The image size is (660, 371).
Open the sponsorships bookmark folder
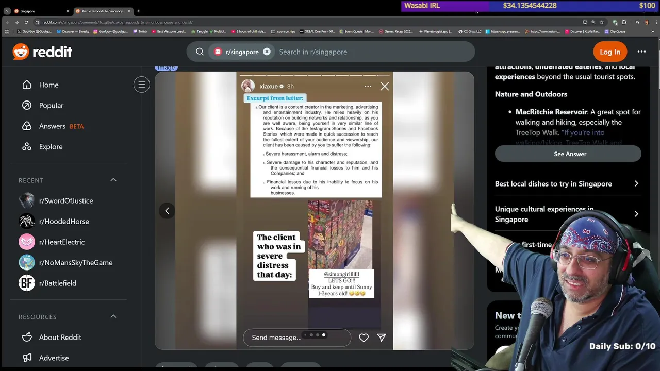(x=283, y=32)
